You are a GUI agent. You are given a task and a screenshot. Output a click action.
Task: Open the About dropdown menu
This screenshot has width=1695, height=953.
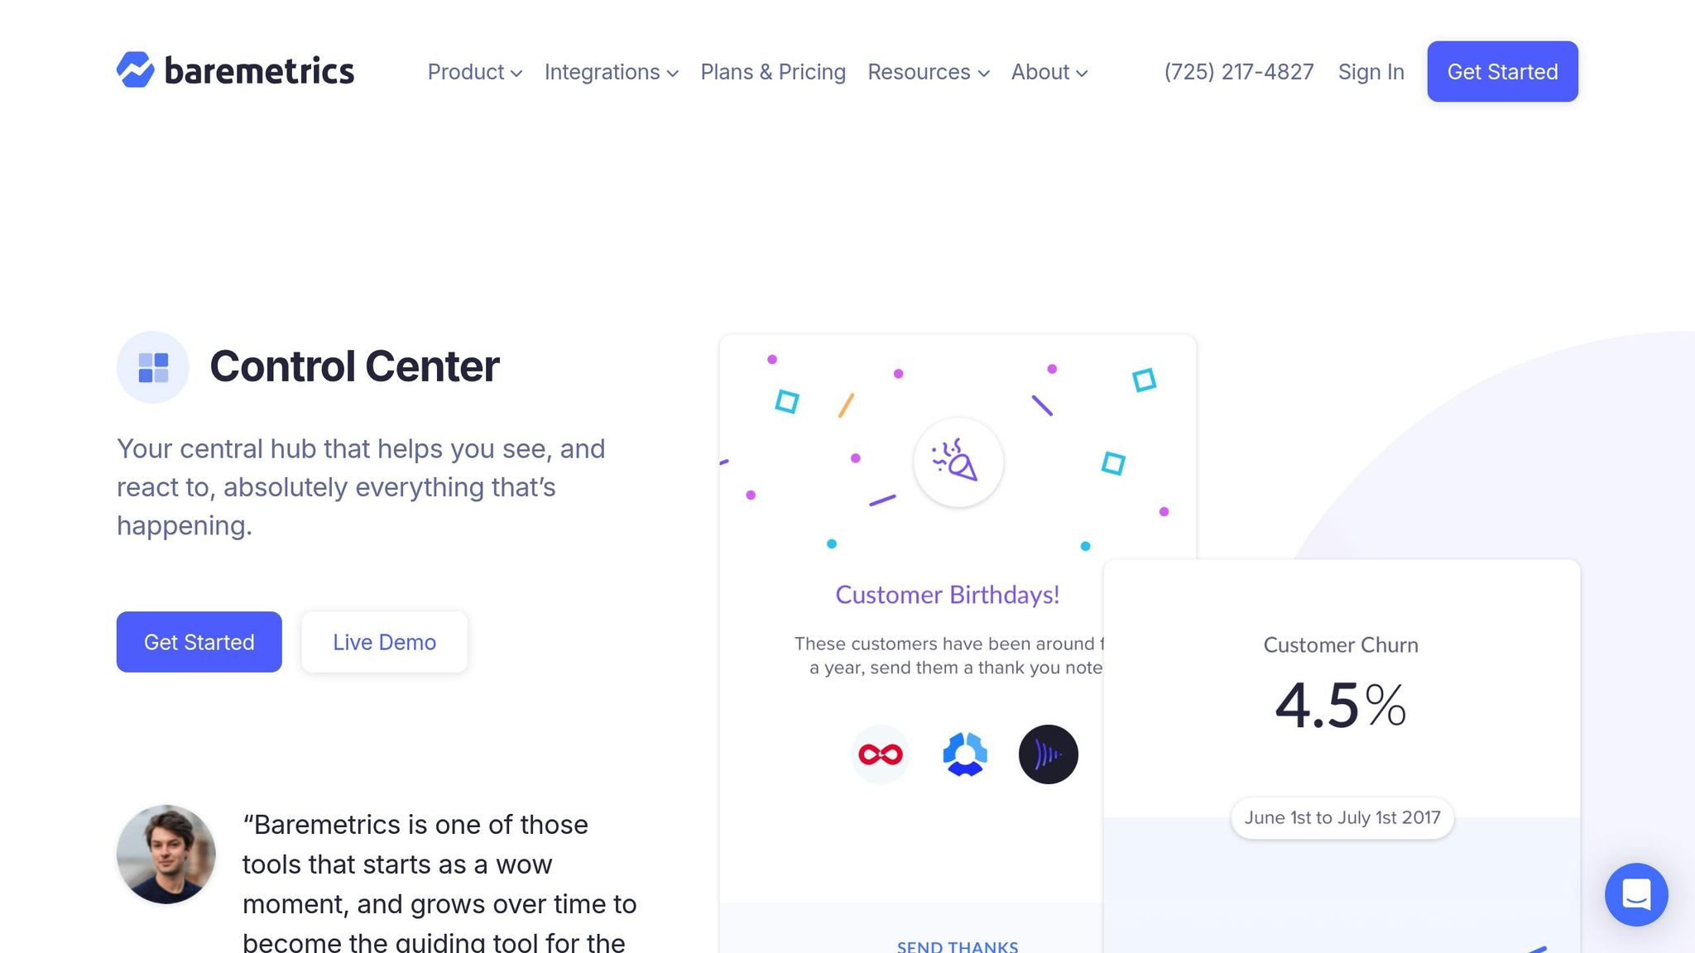1049,72
